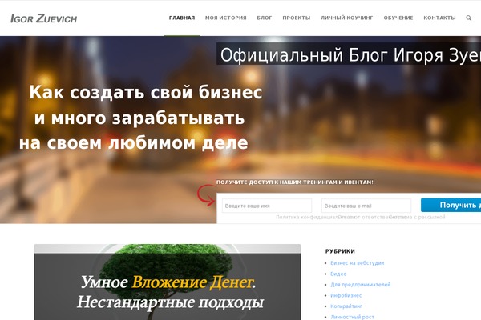Viewport: 481px width, 320px height.
Task: Click the blue Получить button
Action: [x=451, y=205]
